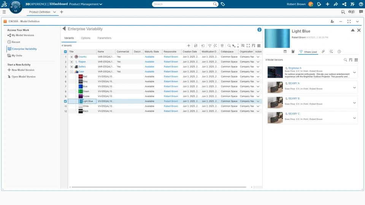Expand the Brightstar A model version card
Viewport: 365px width, 205px height.
pyautogui.click(x=354, y=72)
